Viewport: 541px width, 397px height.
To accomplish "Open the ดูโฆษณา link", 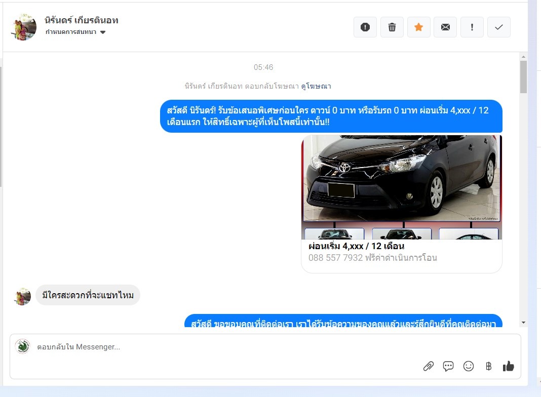I will pos(316,87).
